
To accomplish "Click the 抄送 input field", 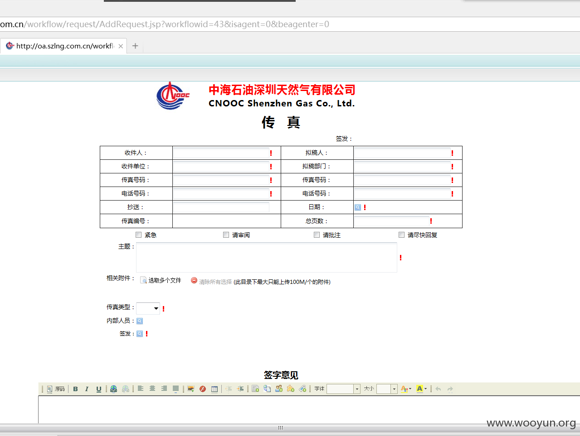I will pyautogui.click(x=221, y=207).
